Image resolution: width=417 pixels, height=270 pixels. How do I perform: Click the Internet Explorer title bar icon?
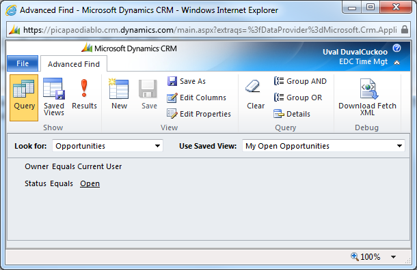click(x=11, y=10)
